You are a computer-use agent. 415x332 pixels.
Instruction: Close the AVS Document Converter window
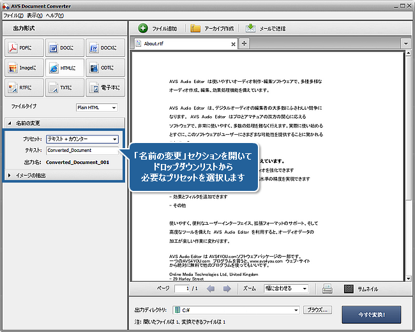409,6
